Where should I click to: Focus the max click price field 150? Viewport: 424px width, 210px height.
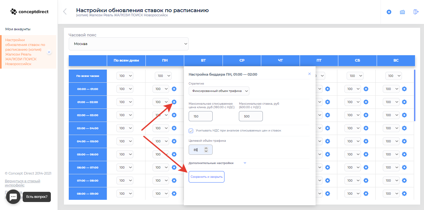200,116
